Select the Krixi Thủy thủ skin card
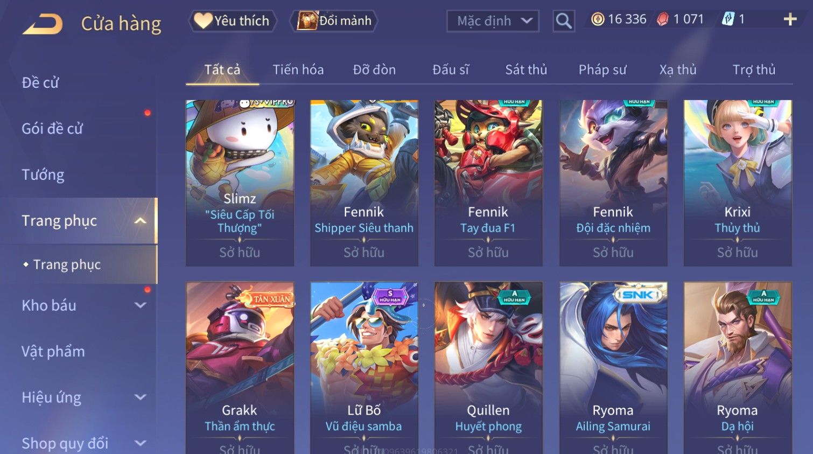Viewport: 813px width, 454px height. [738, 183]
